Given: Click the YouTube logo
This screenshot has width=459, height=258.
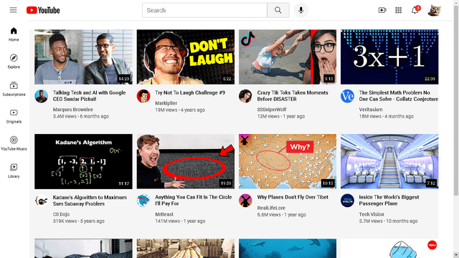Looking at the screenshot, I should [x=43, y=10].
